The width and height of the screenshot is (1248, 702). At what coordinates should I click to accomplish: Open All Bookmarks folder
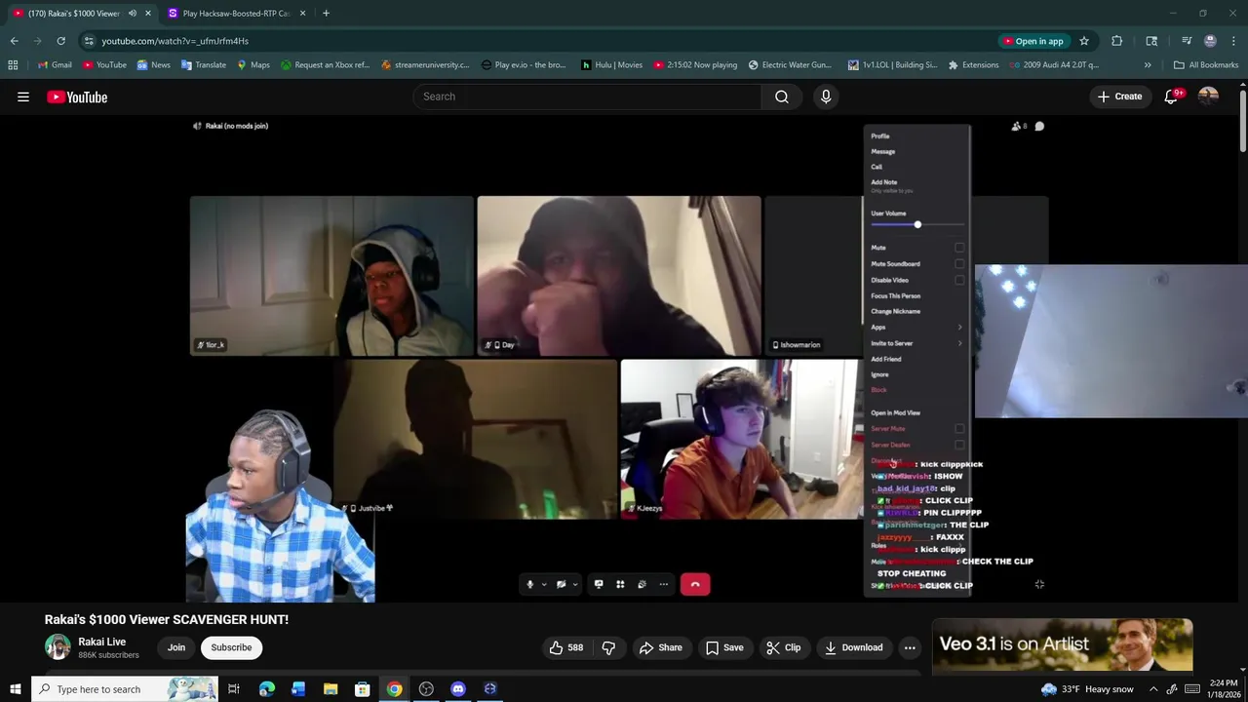(x=1206, y=65)
